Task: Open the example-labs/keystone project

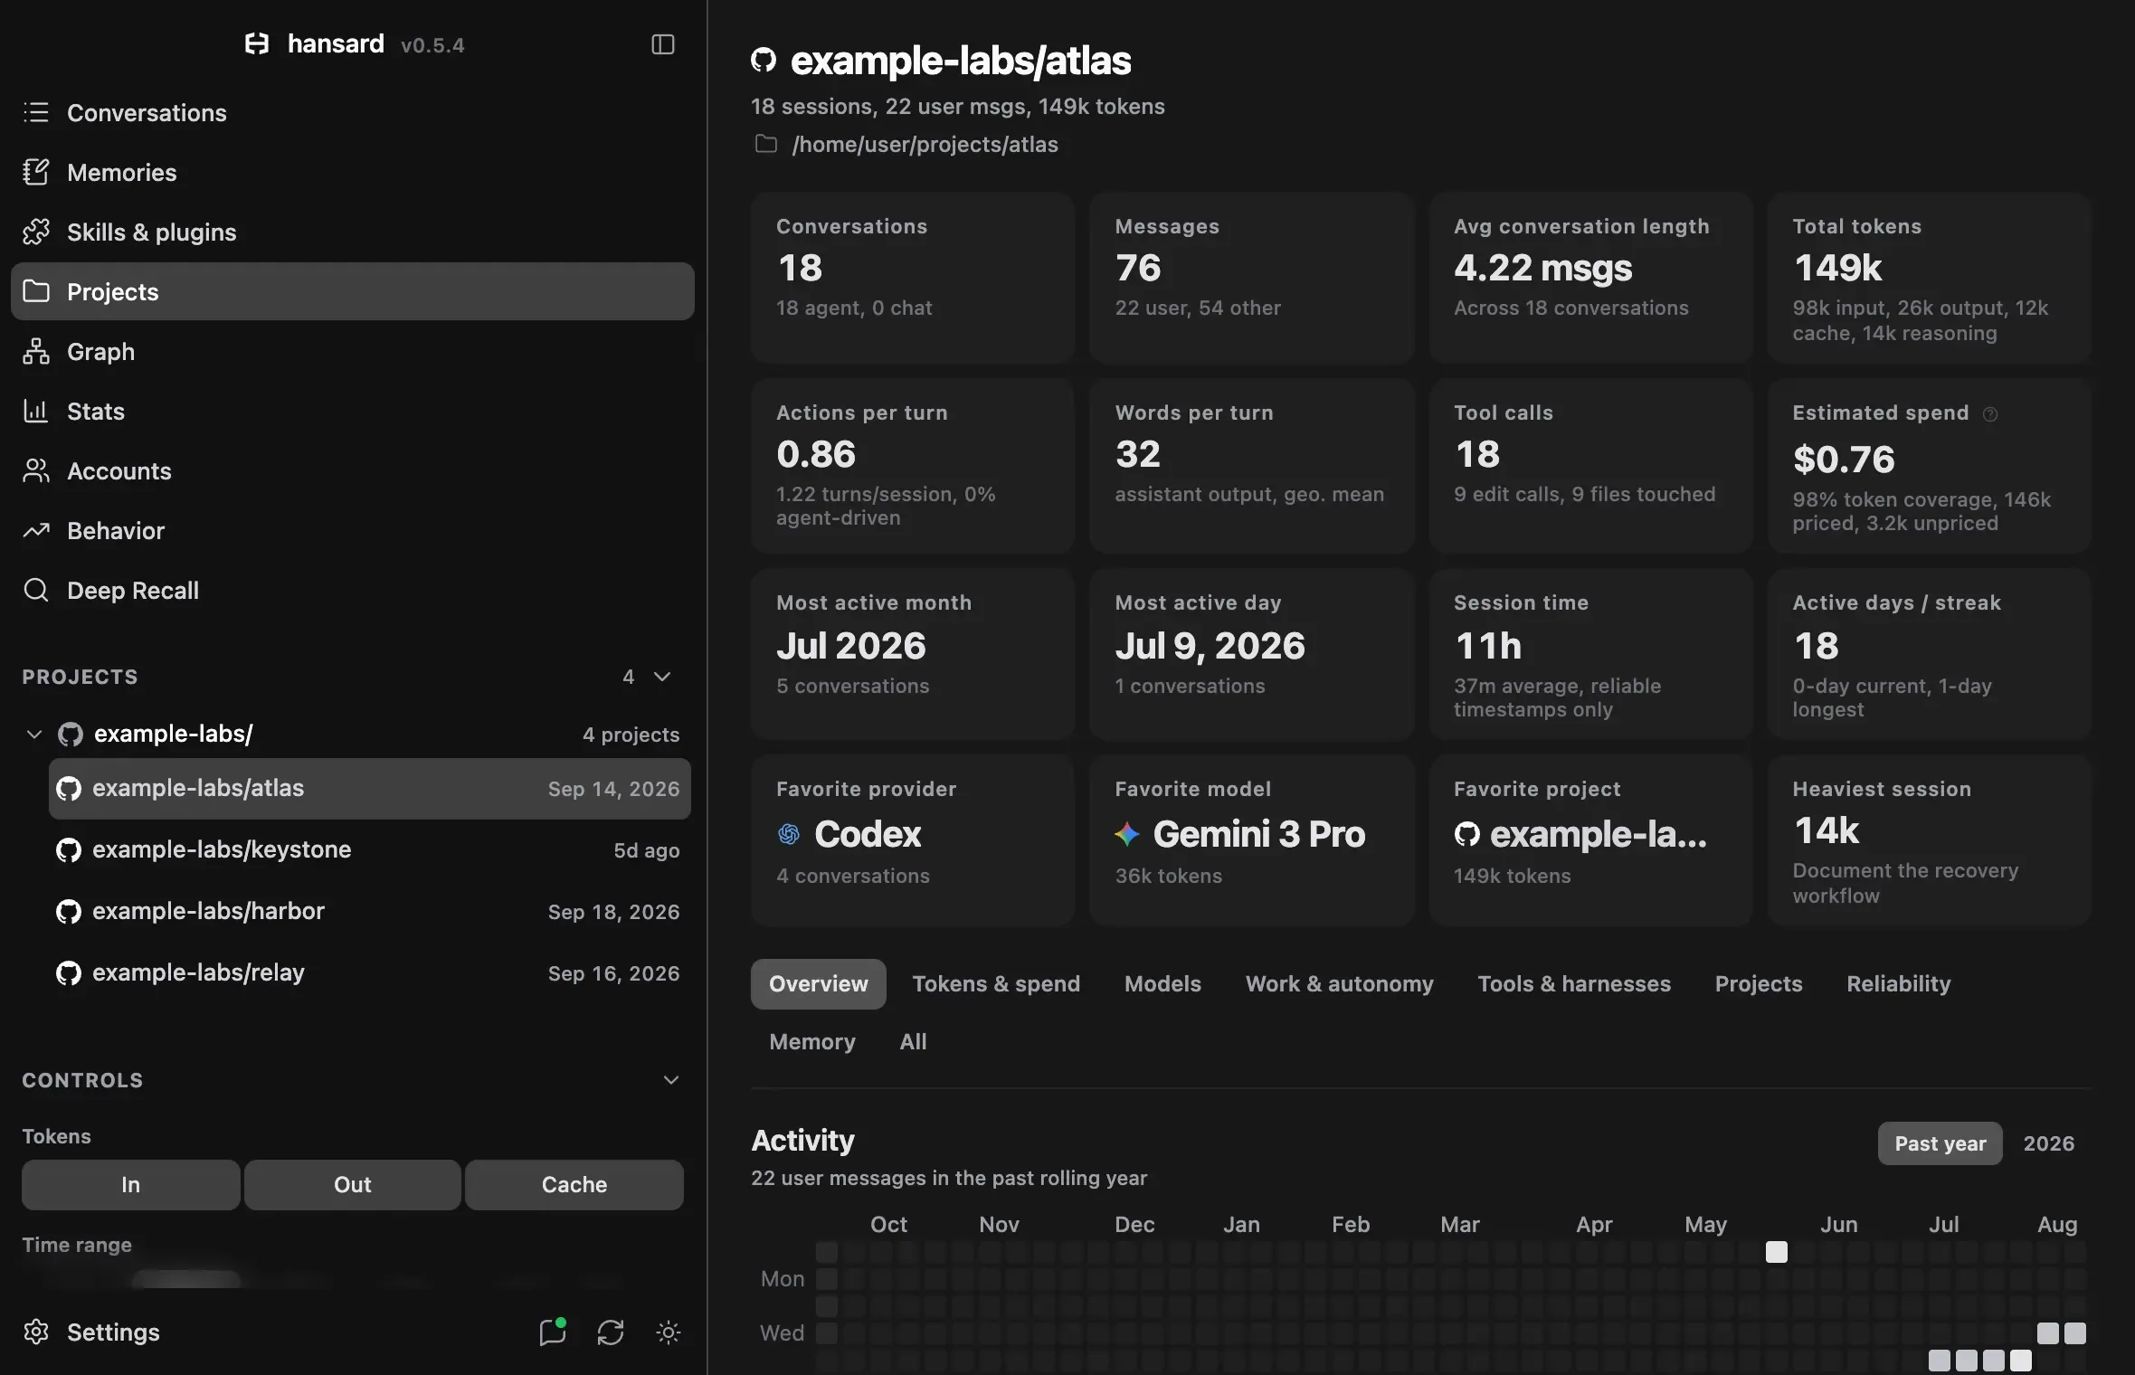Action: click(369, 849)
